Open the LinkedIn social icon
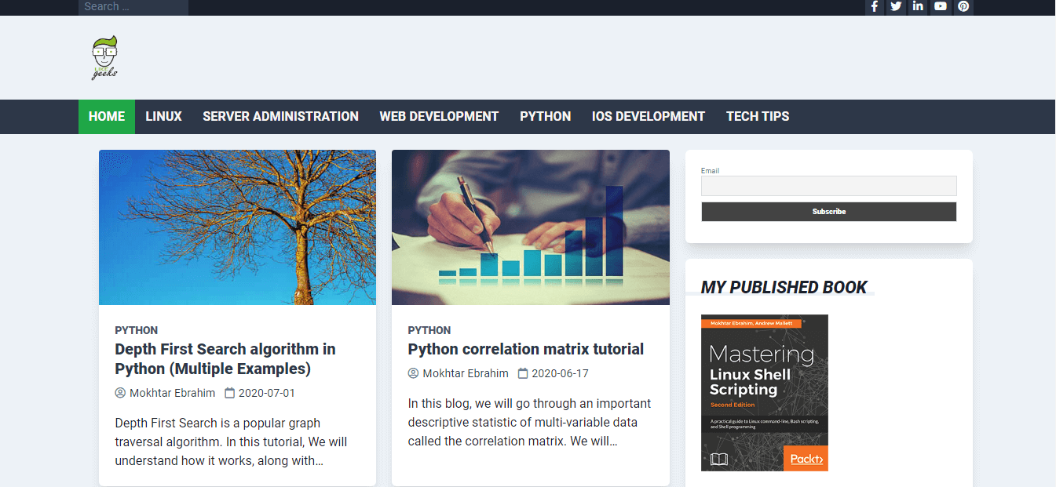Viewport: 1056px width, 487px height. click(918, 6)
